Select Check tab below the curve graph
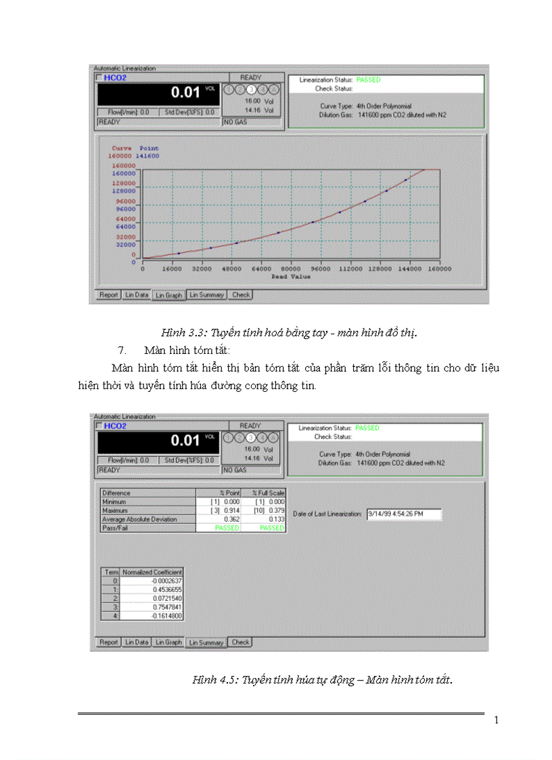 [241, 295]
